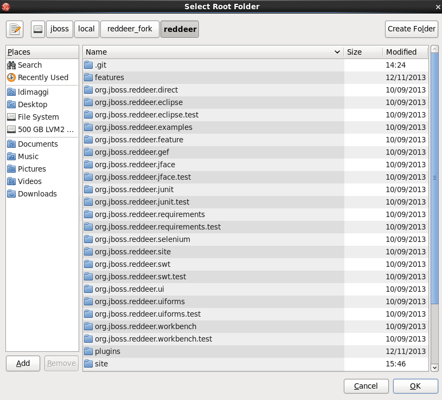Open Desktop place
Image resolution: width=442 pixels, height=400 pixels.
point(42,104)
